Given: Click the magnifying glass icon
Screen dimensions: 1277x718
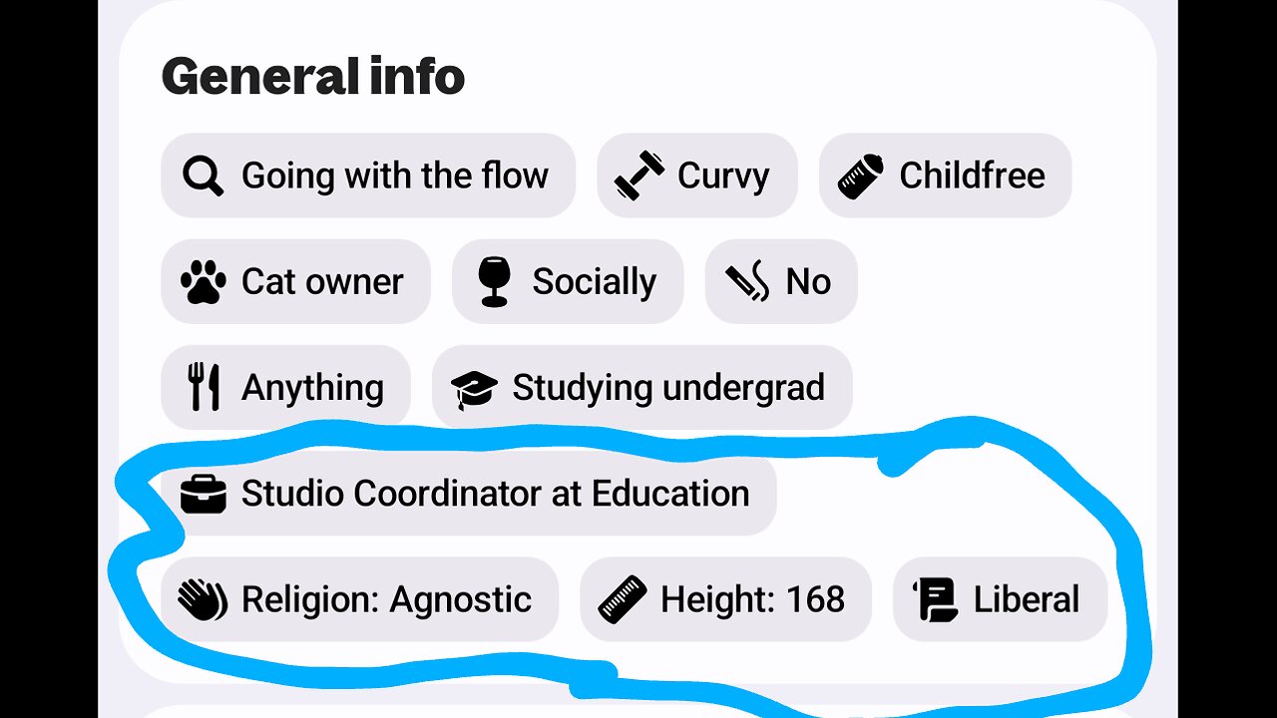Looking at the screenshot, I should pos(204,177).
